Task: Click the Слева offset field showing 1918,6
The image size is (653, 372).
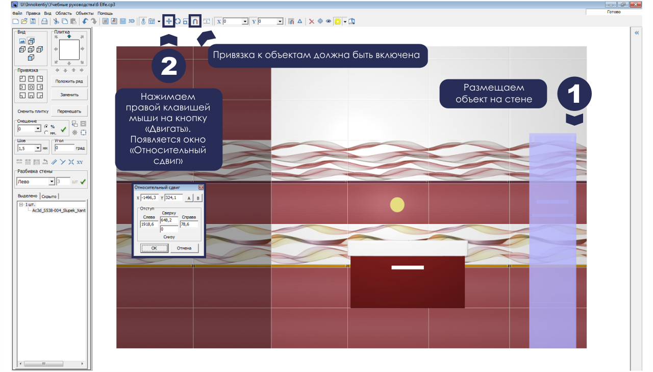Action: [x=149, y=224]
